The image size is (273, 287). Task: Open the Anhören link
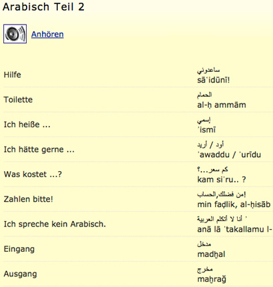point(47,35)
